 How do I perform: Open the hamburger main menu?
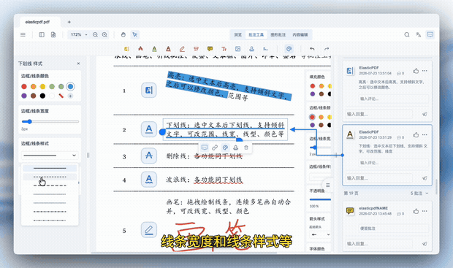pyautogui.click(x=23, y=34)
